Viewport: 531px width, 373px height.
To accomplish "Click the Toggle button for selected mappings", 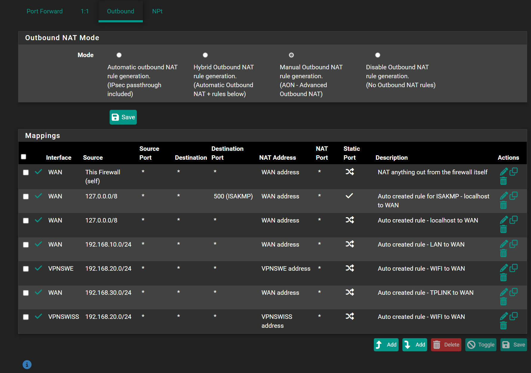I will (x=481, y=345).
